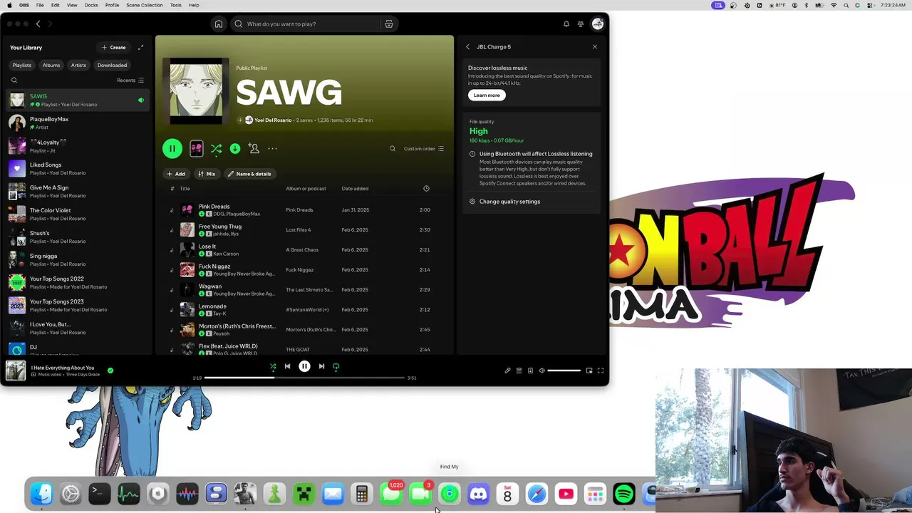The width and height of the screenshot is (912, 513).
Task: Seek within the song progress bar
Action: (304, 378)
